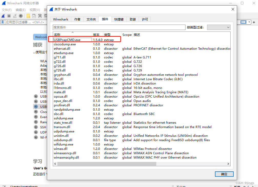Click the display filter input in main window
The width and height of the screenshot is (258, 187).
pos(26,22)
